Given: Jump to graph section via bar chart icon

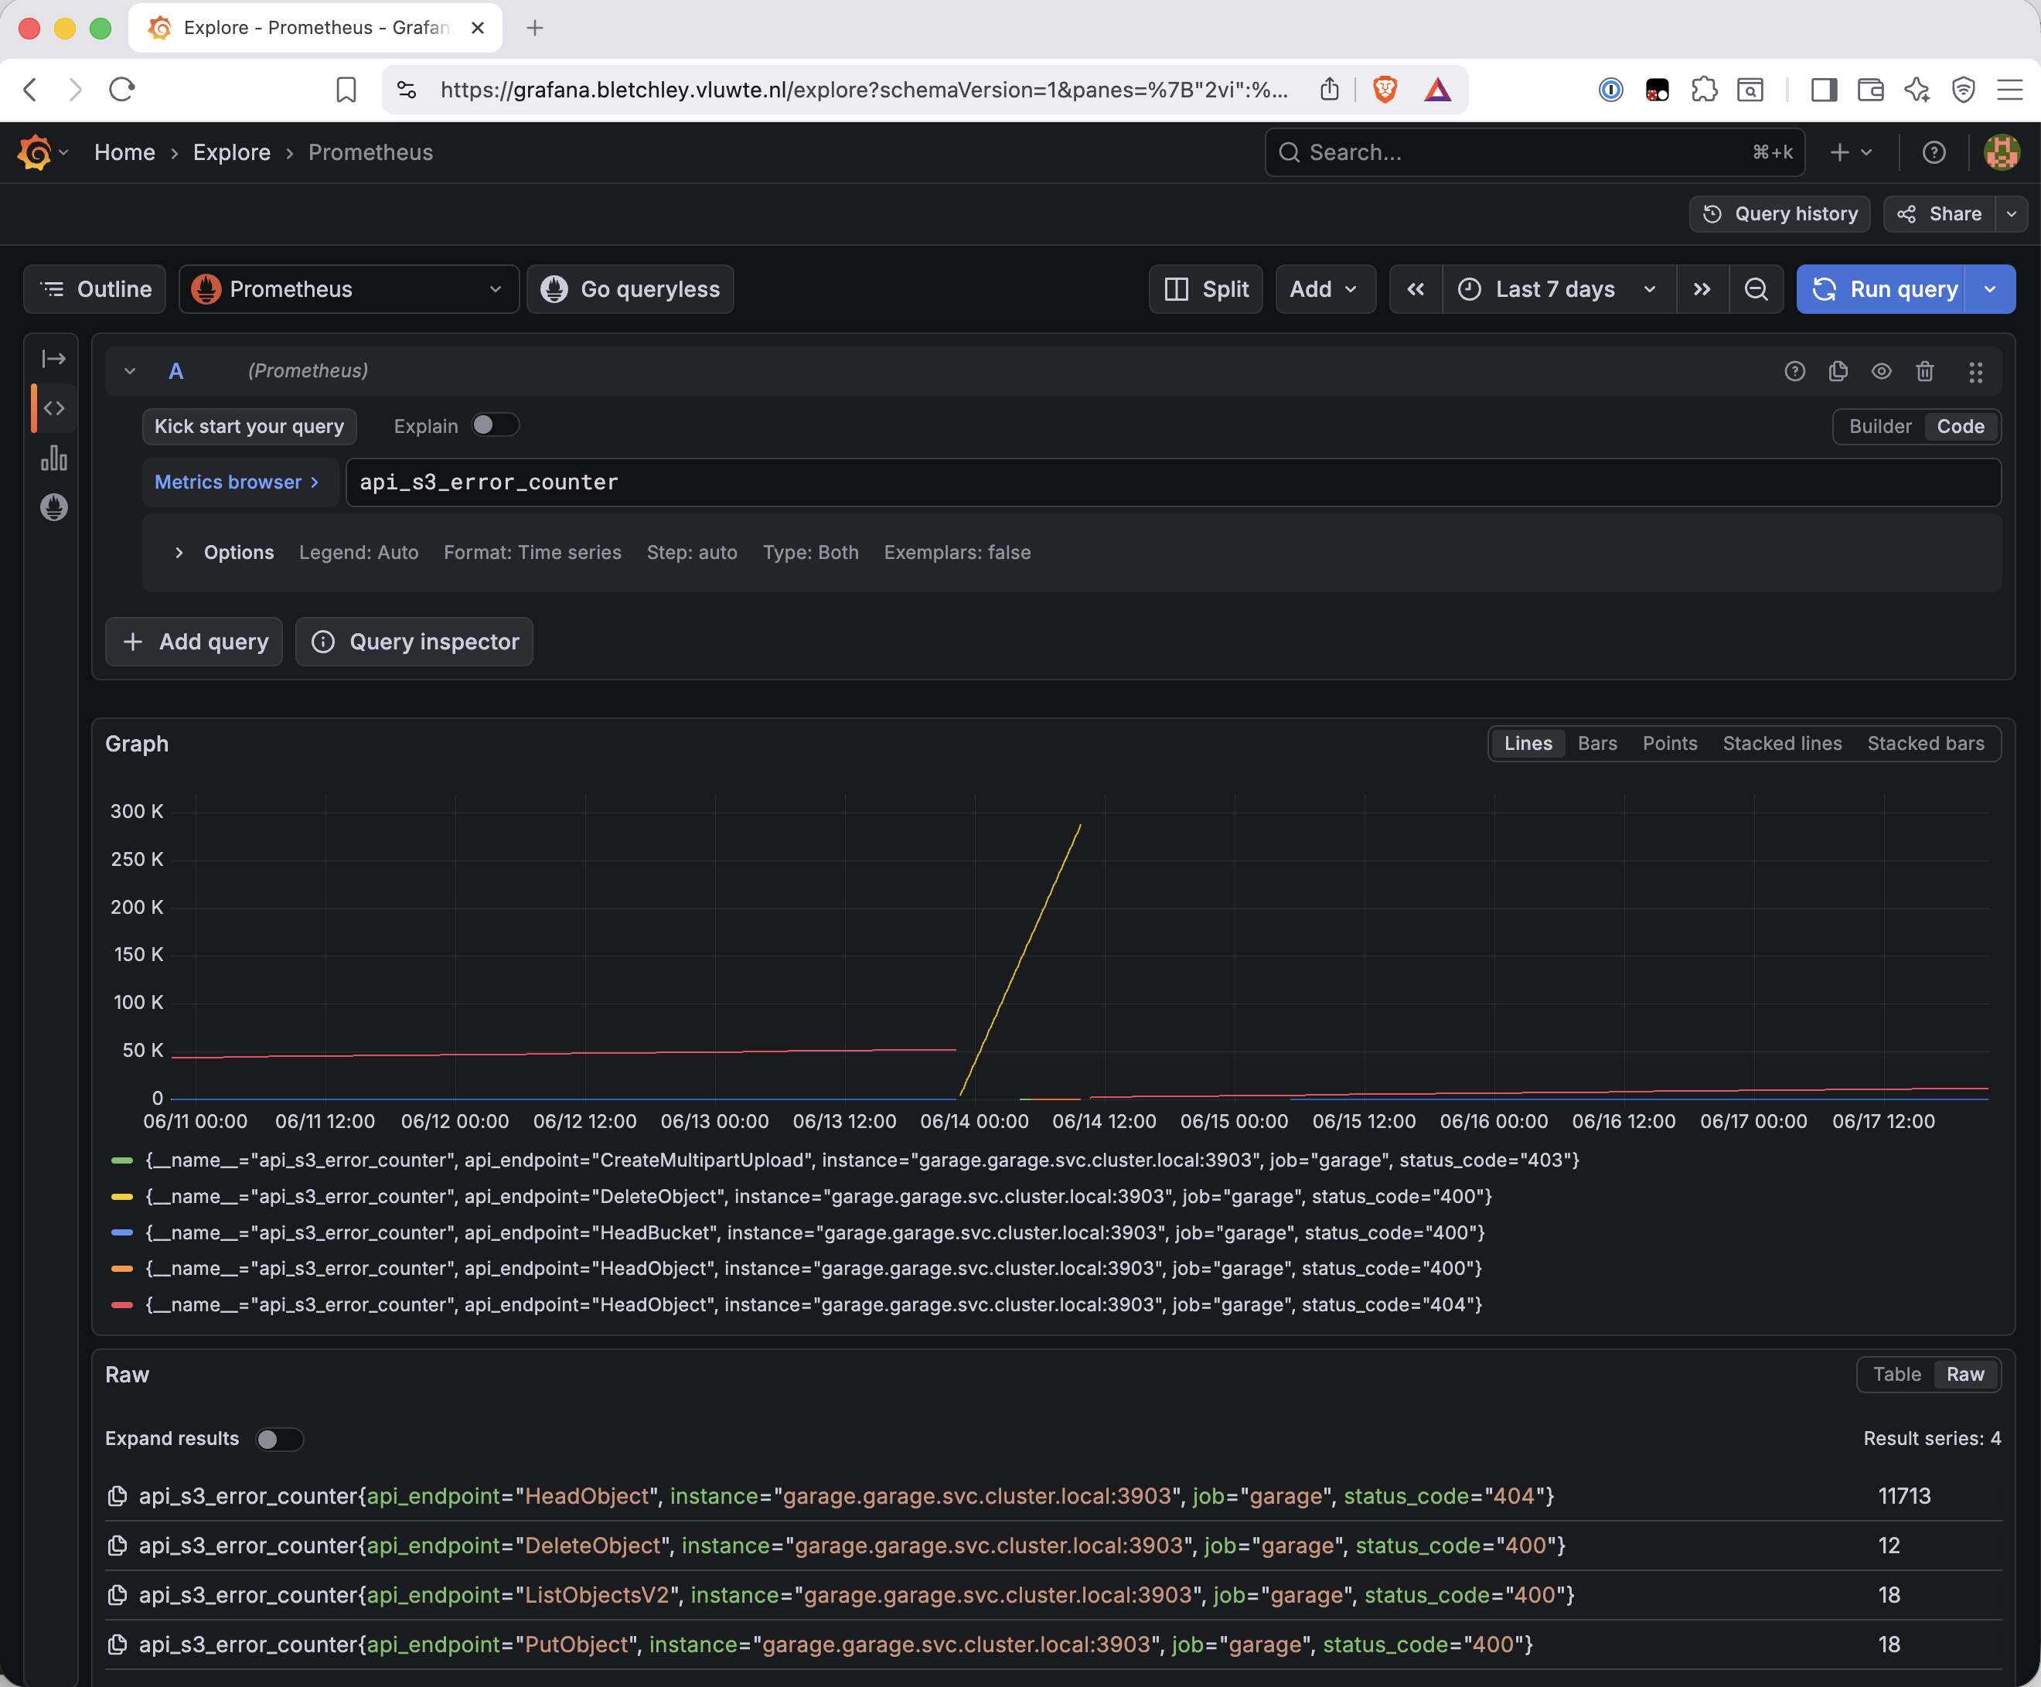Looking at the screenshot, I should click(x=54, y=458).
